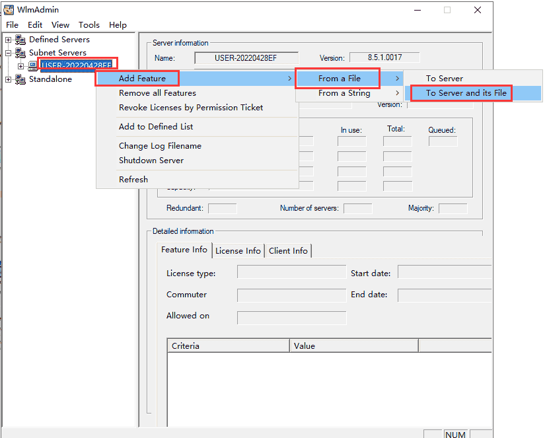Click the Redundant field
The height and width of the screenshot is (438, 547).
click(222, 209)
